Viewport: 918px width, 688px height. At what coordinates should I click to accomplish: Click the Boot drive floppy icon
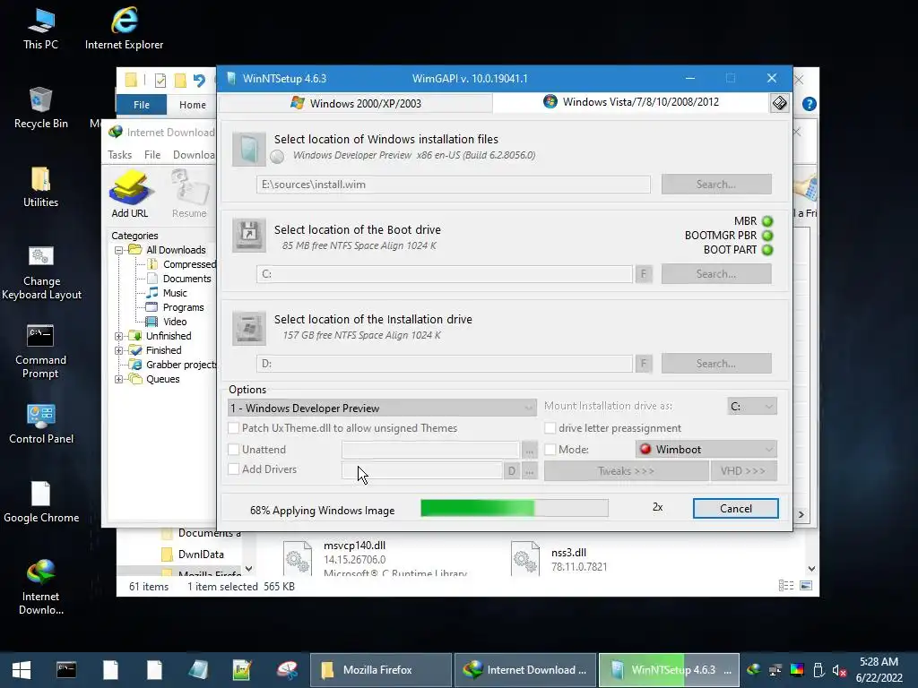[249, 236]
